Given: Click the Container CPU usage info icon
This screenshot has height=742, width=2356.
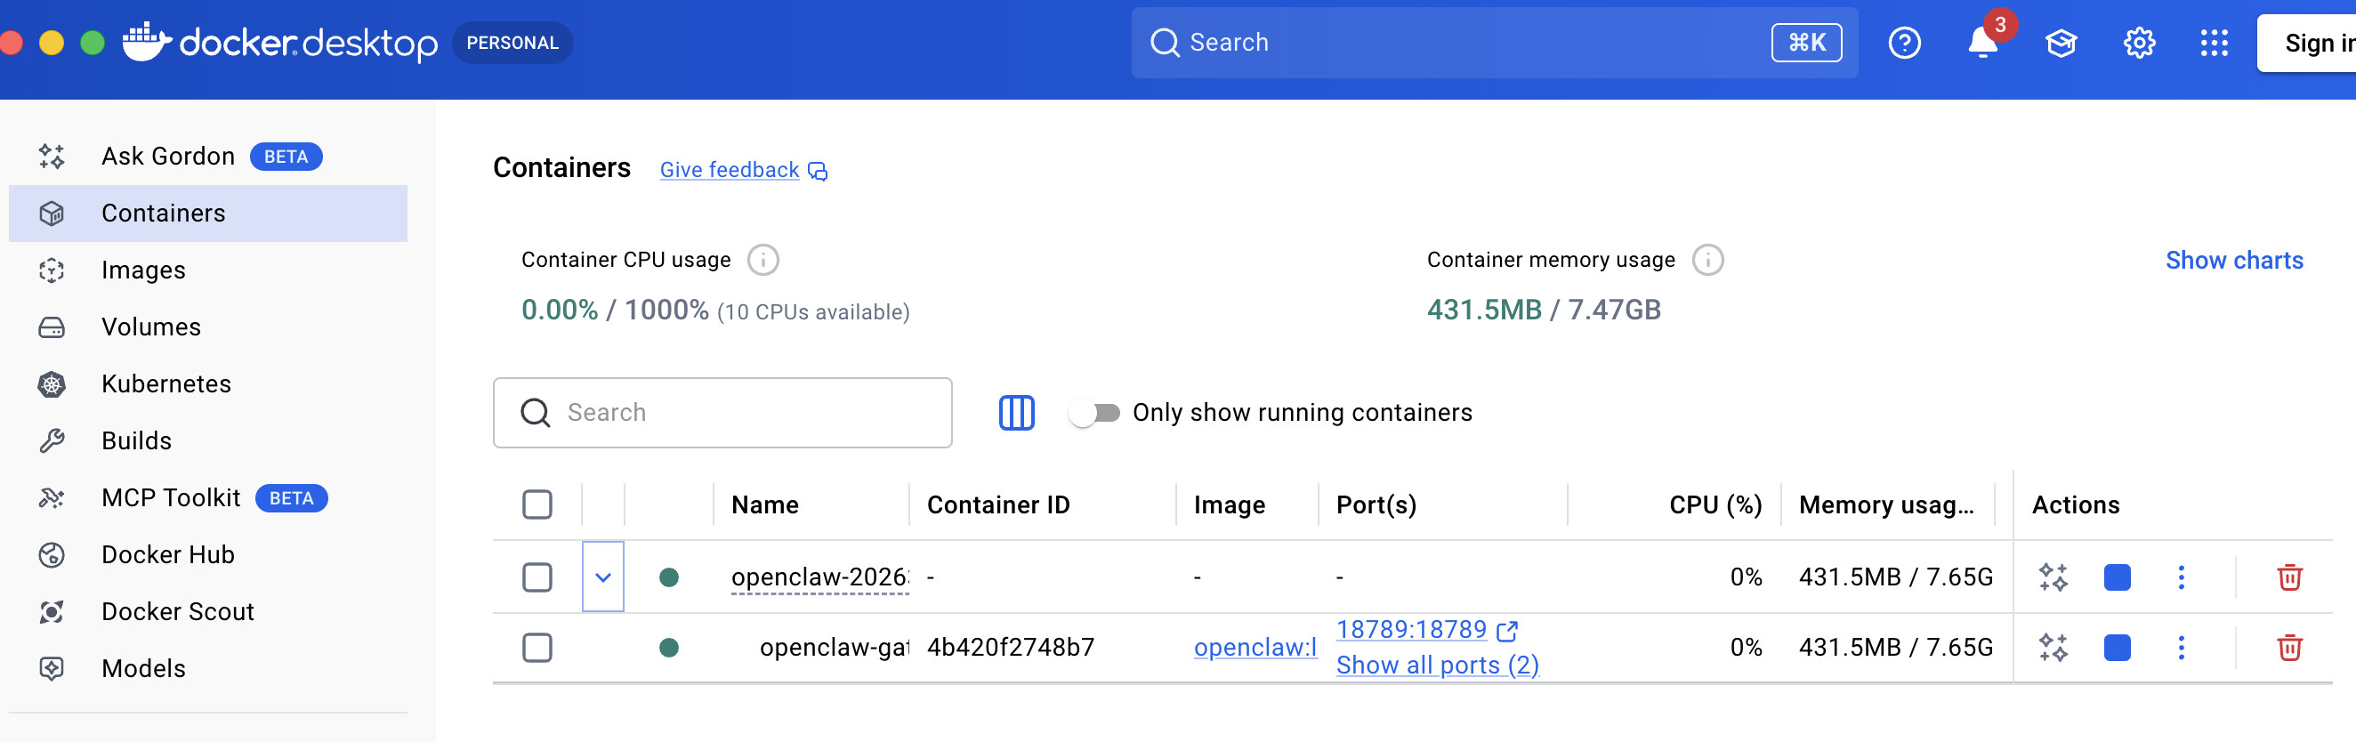Looking at the screenshot, I should pyautogui.click(x=762, y=260).
